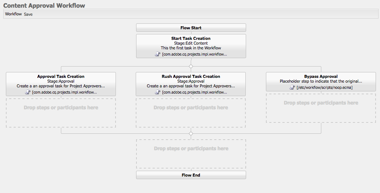Select the Flow End step
This screenshot has width=380, height=193.
coord(191,175)
